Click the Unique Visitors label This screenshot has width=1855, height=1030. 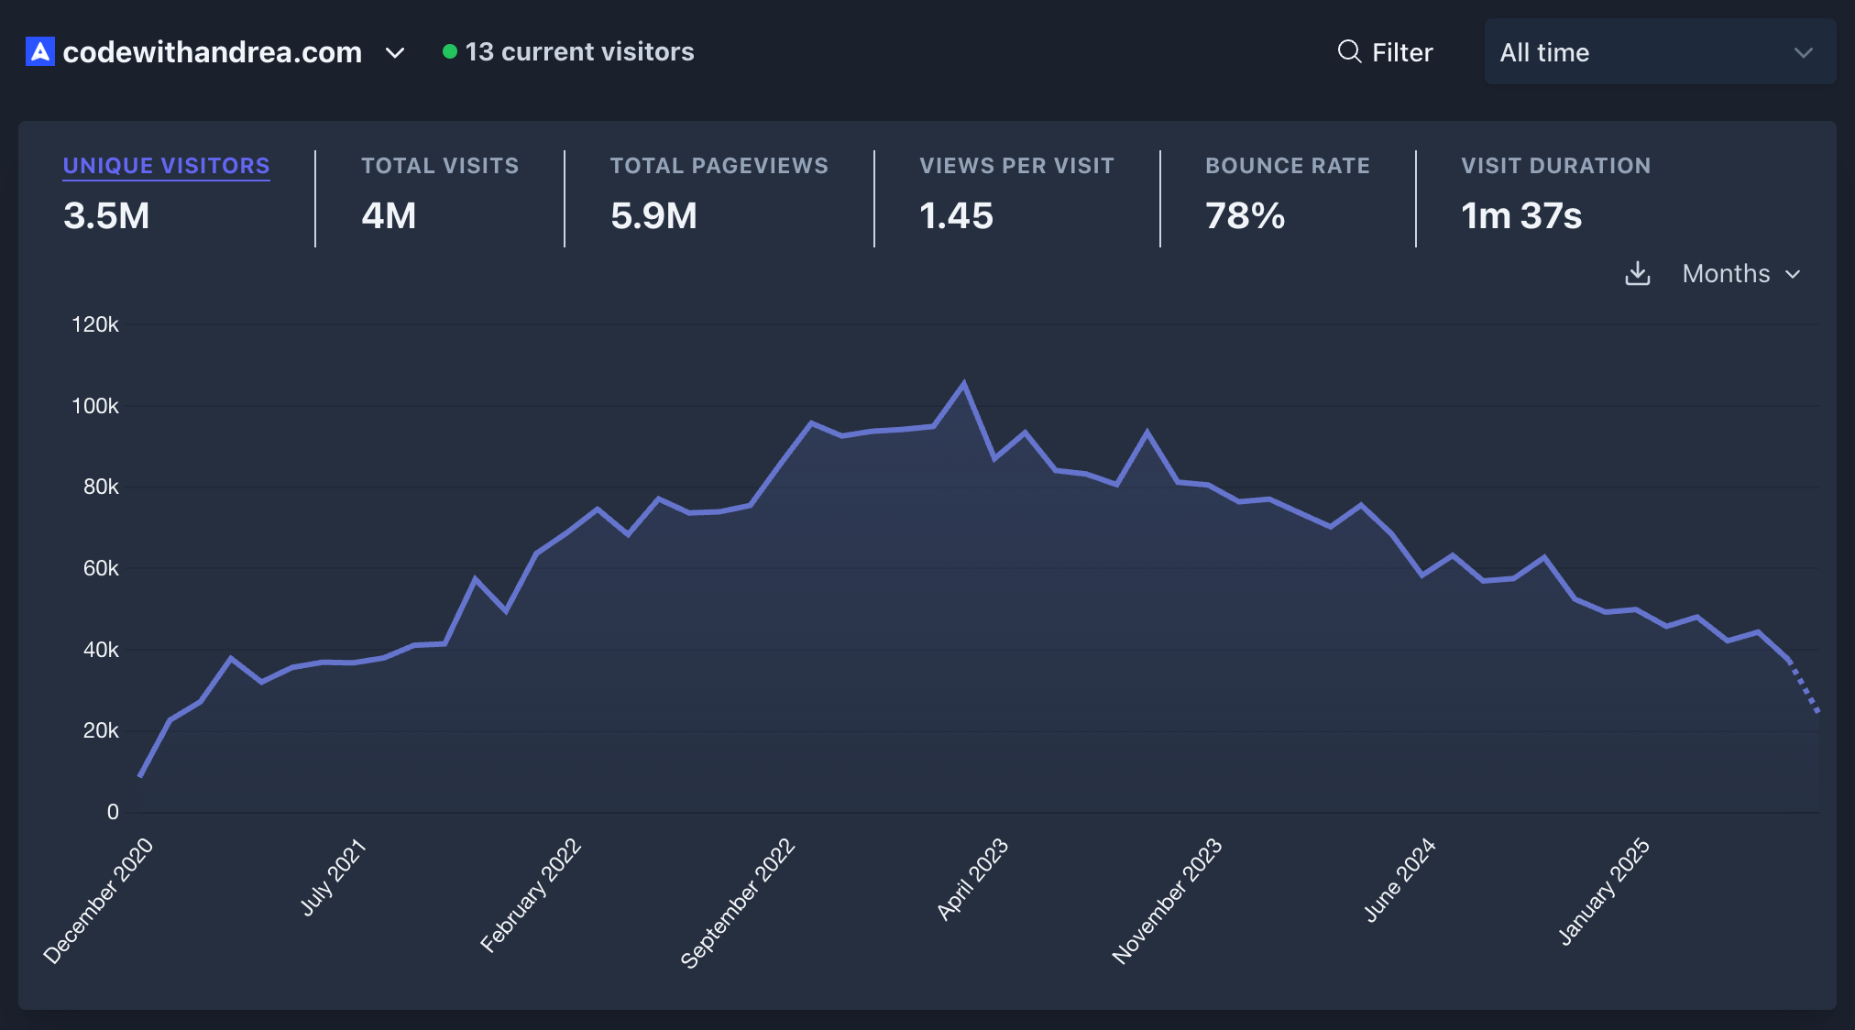click(166, 166)
